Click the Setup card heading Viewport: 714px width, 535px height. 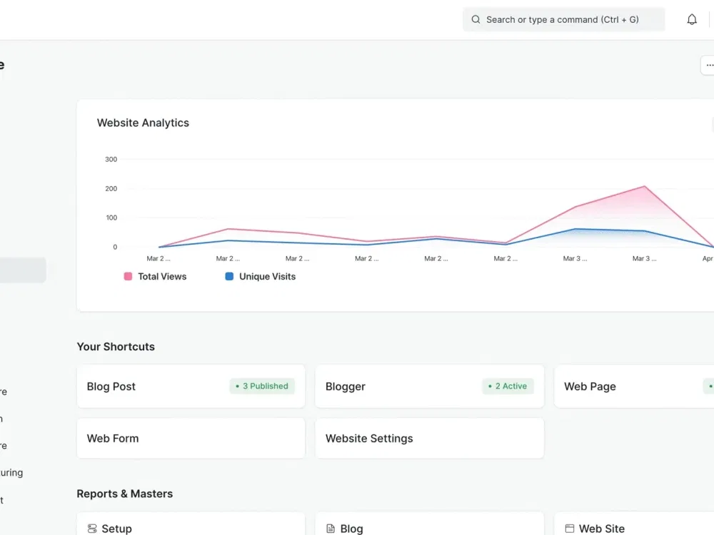point(116,529)
